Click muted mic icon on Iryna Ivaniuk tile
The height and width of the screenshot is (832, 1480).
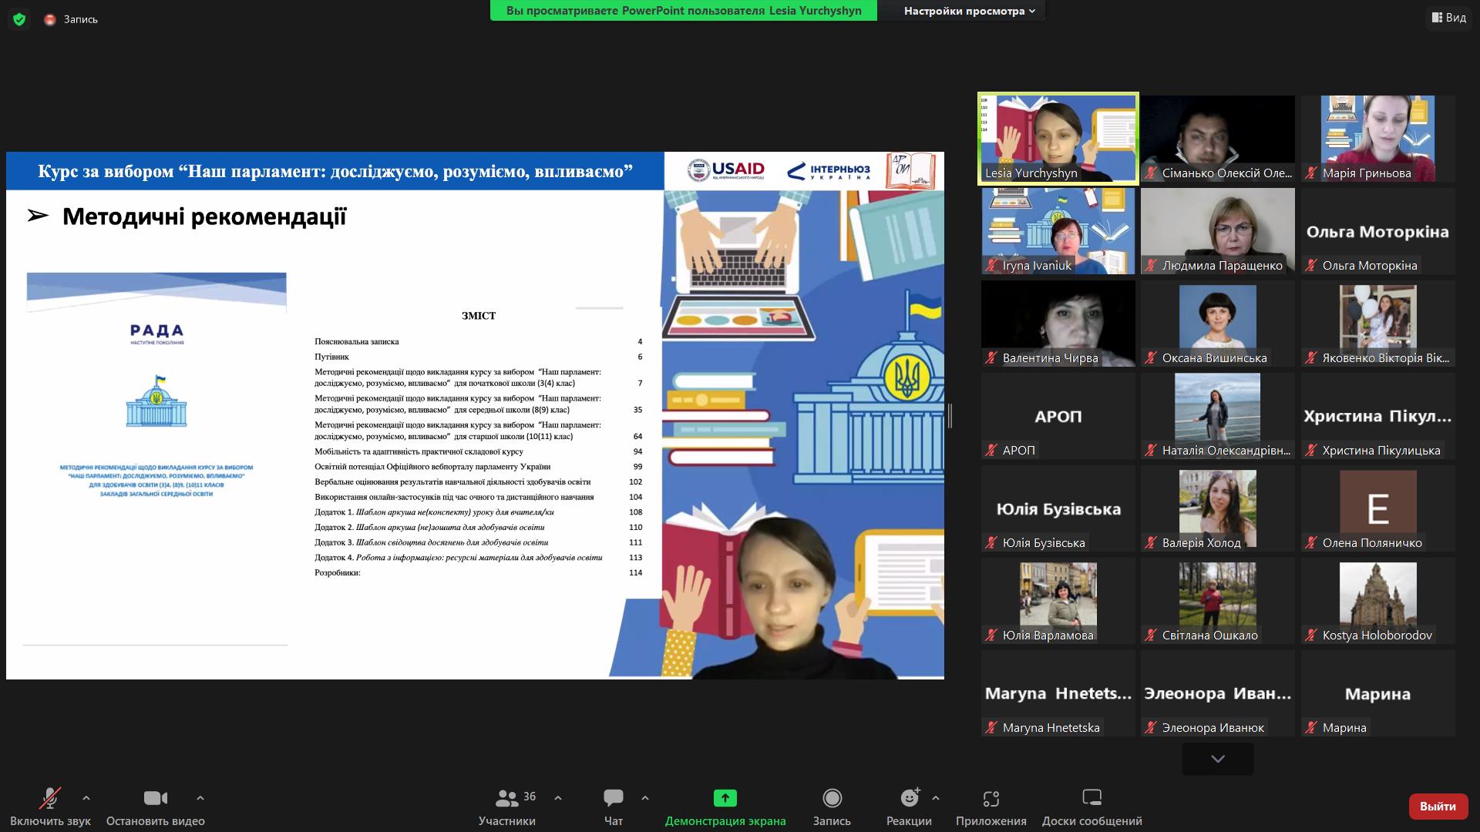pos(991,266)
